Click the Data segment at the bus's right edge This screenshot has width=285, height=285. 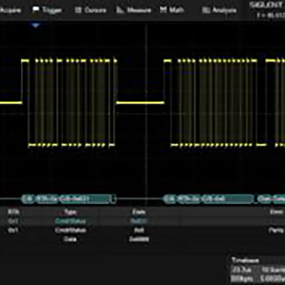(271, 199)
